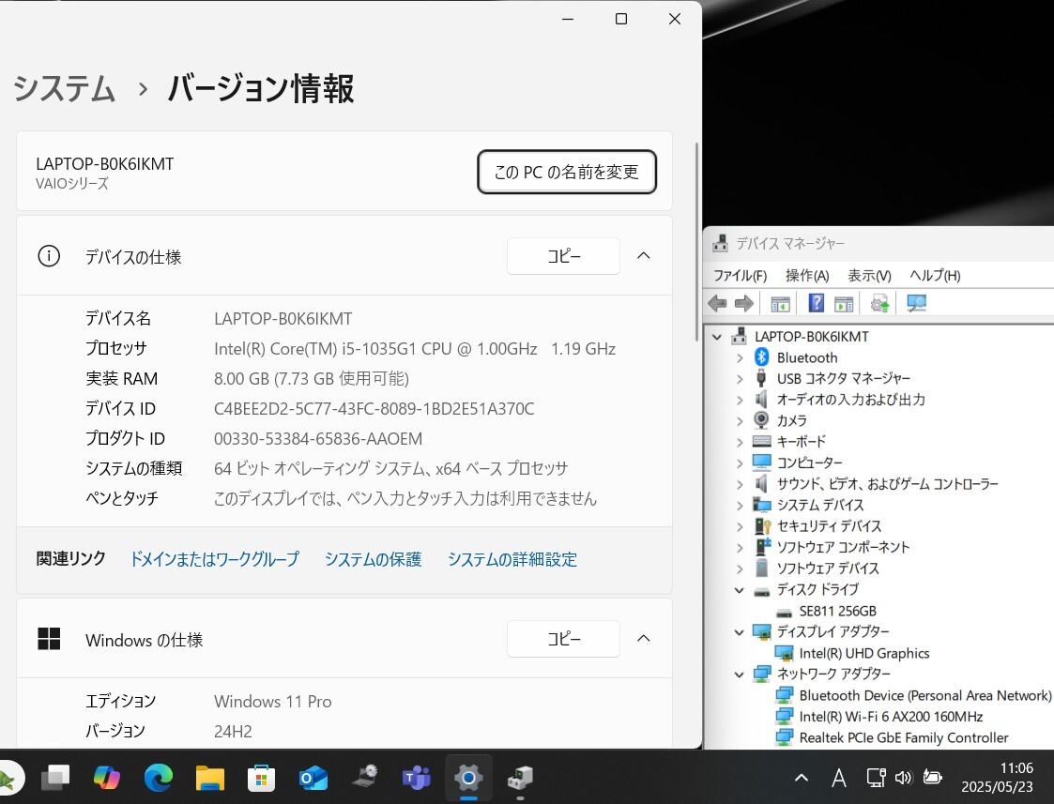The width and height of the screenshot is (1054, 804).
Task: Open Outlook from the taskbar
Action: [313, 778]
